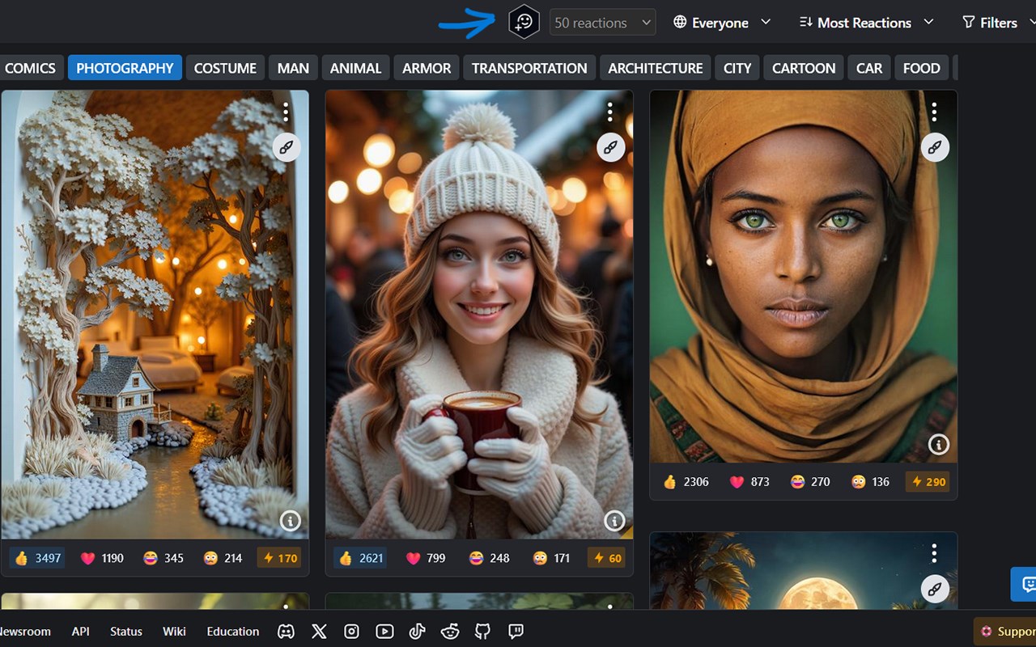The height and width of the screenshot is (647, 1036).
Task: Show info for the paper tree diorama image
Action: point(290,520)
